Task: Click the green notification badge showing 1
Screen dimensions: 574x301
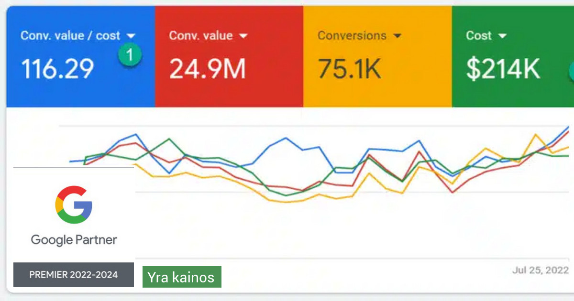Action: click(130, 55)
